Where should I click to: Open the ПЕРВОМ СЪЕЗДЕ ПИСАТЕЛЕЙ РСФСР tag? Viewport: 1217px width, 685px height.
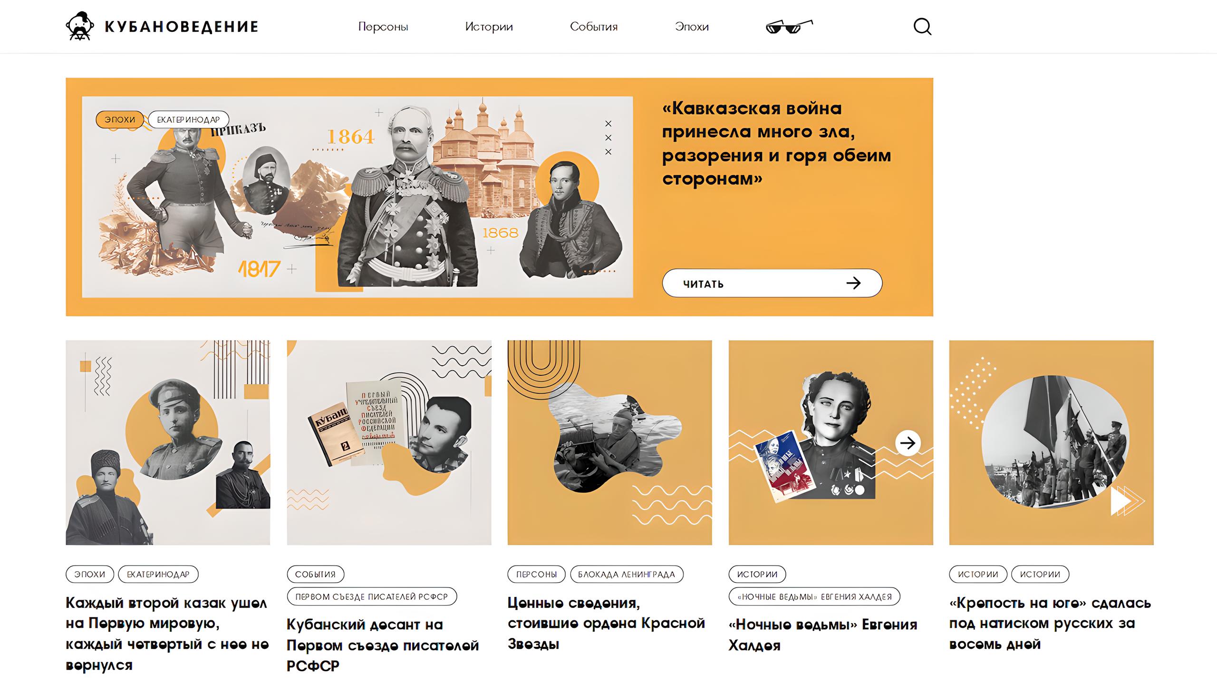pos(372,597)
